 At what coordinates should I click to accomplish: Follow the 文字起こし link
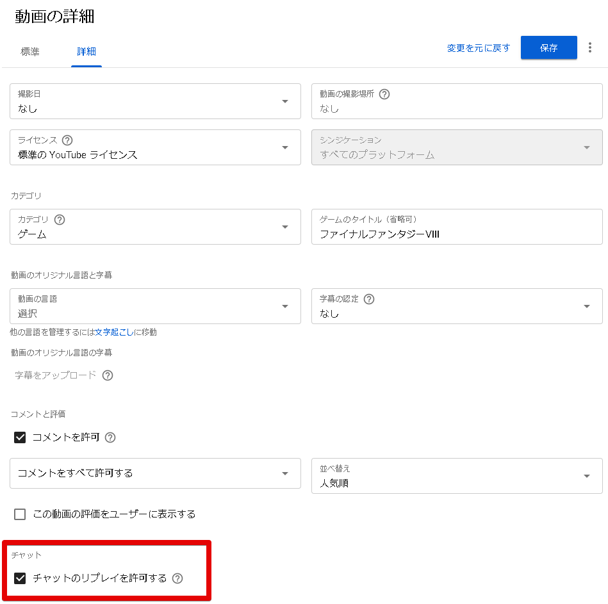[114, 332]
